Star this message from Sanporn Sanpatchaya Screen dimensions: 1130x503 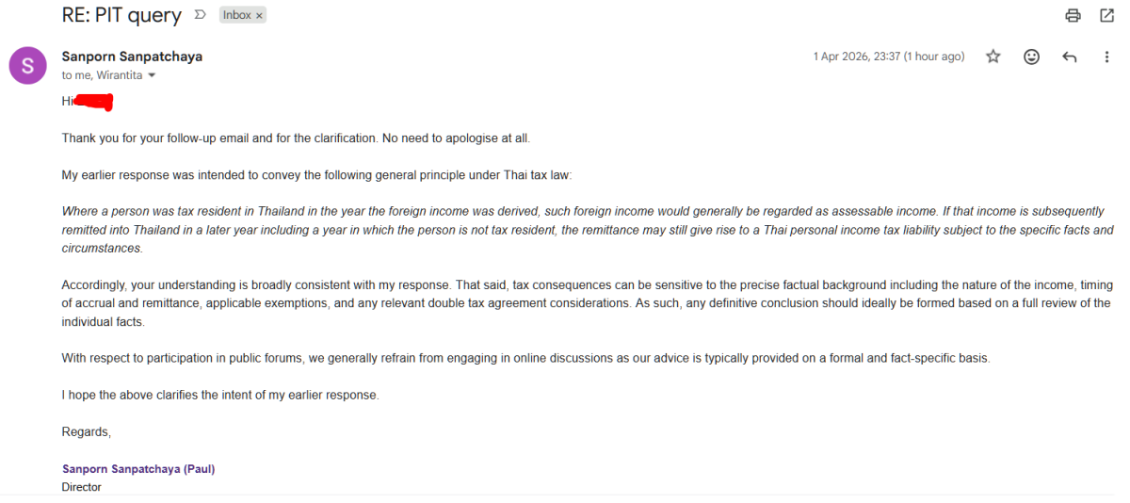coord(993,57)
